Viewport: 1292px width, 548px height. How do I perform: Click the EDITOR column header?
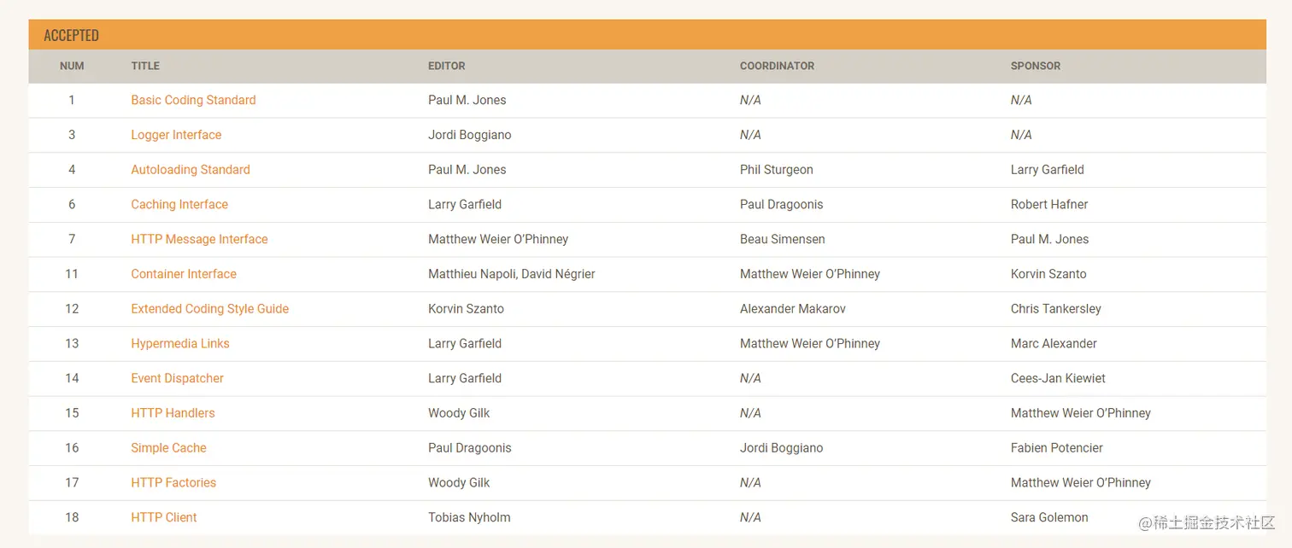coord(447,66)
